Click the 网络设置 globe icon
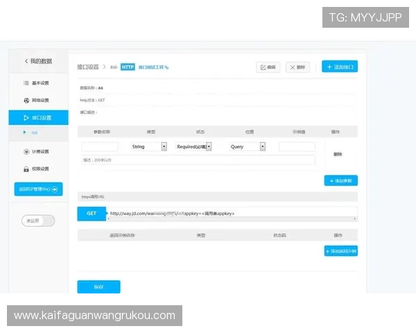 (26, 101)
